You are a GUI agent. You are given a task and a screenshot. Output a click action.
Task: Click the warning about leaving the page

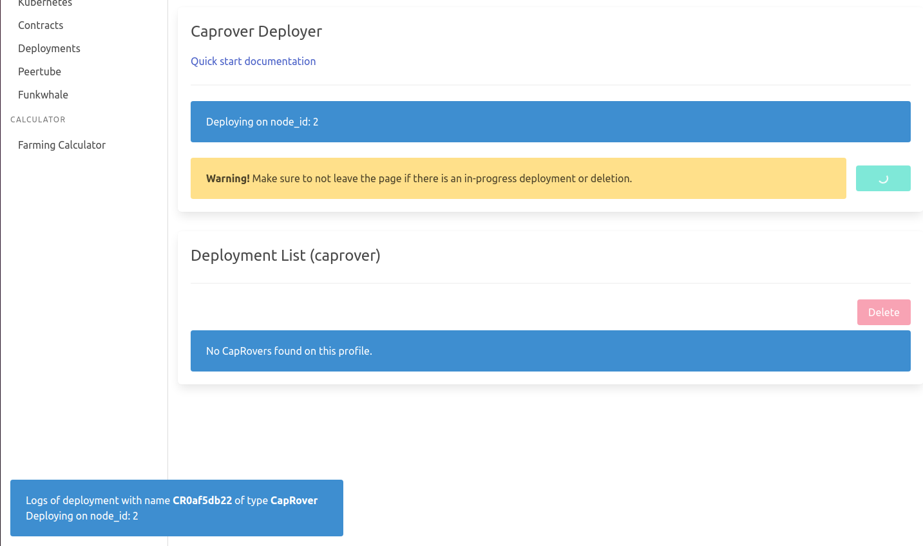[519, 178]
